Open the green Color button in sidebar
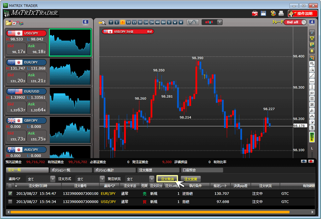This screenshot has width=321, height=219. tap(312, 137)
